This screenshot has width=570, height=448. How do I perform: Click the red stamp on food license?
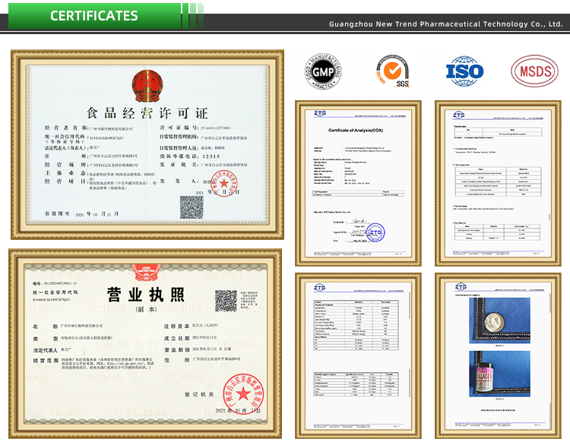(224, 184)
